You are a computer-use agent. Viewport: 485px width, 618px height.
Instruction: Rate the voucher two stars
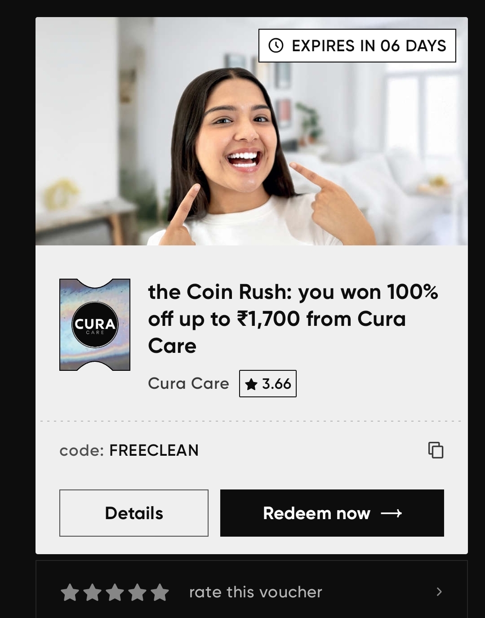(92, 592)
